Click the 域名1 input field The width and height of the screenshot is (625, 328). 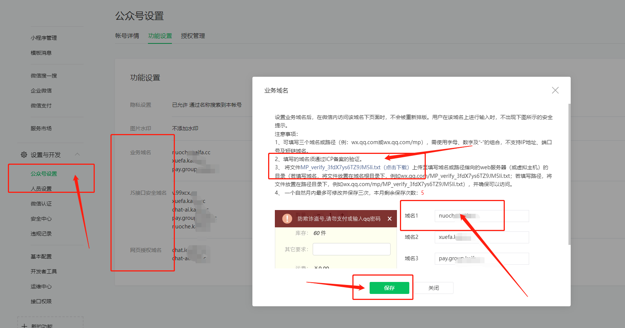[482, 216]
